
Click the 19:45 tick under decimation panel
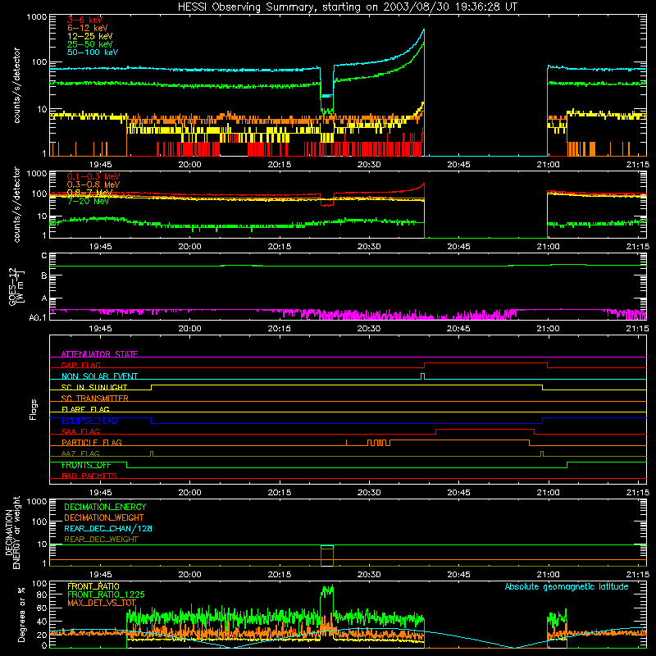pos(100,575)
